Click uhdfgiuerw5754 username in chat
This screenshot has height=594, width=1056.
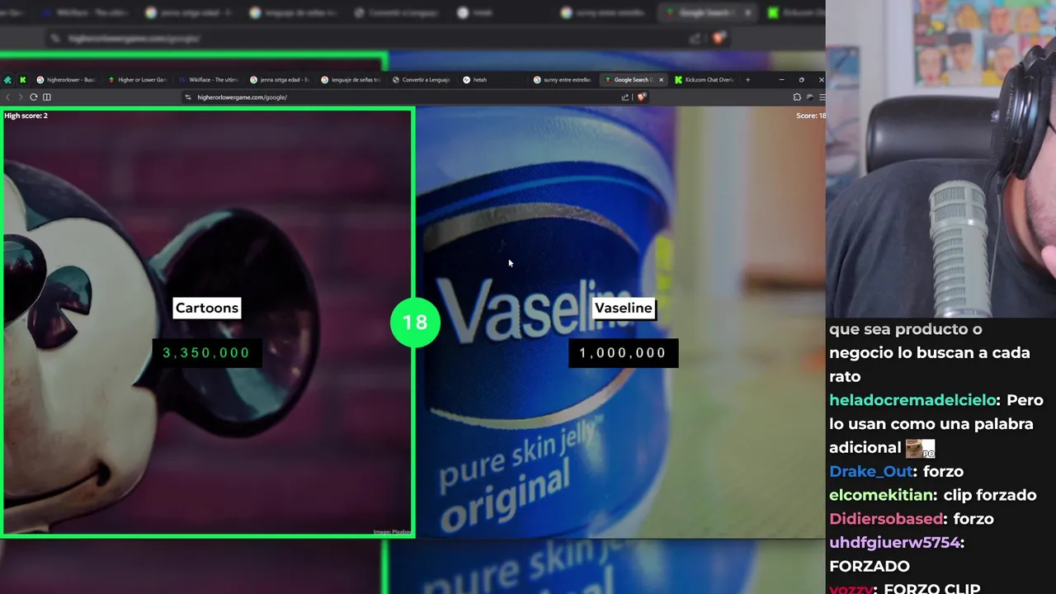coord(894,543)
